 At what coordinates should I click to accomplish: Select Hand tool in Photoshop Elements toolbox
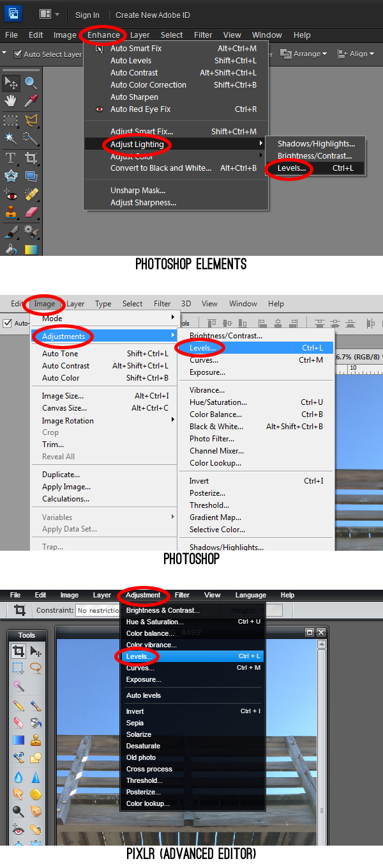point(11,100)
